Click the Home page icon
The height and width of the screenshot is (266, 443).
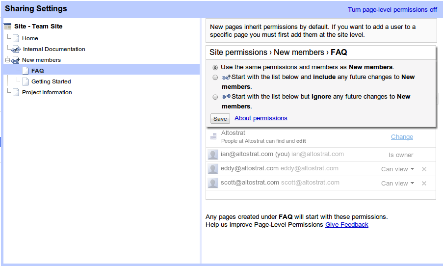pos(17,38)
